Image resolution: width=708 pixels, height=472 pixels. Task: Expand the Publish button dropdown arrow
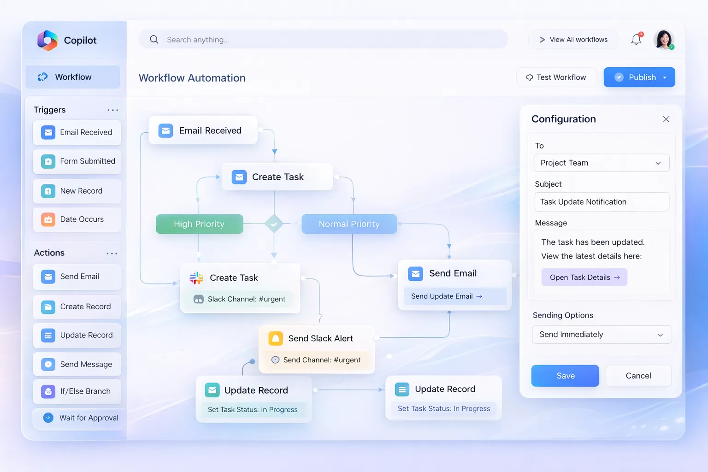[x=665, y=77]
